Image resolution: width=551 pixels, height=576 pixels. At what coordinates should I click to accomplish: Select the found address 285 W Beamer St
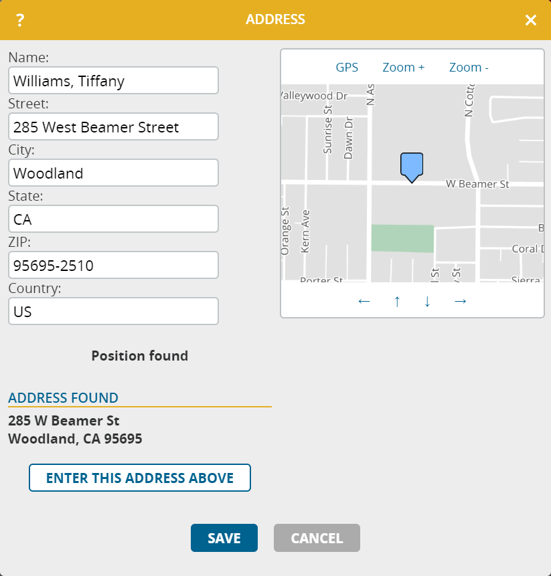64,421
